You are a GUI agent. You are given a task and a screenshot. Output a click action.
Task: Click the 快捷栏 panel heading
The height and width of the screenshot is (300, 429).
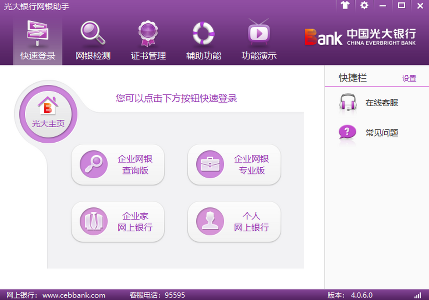352,78
